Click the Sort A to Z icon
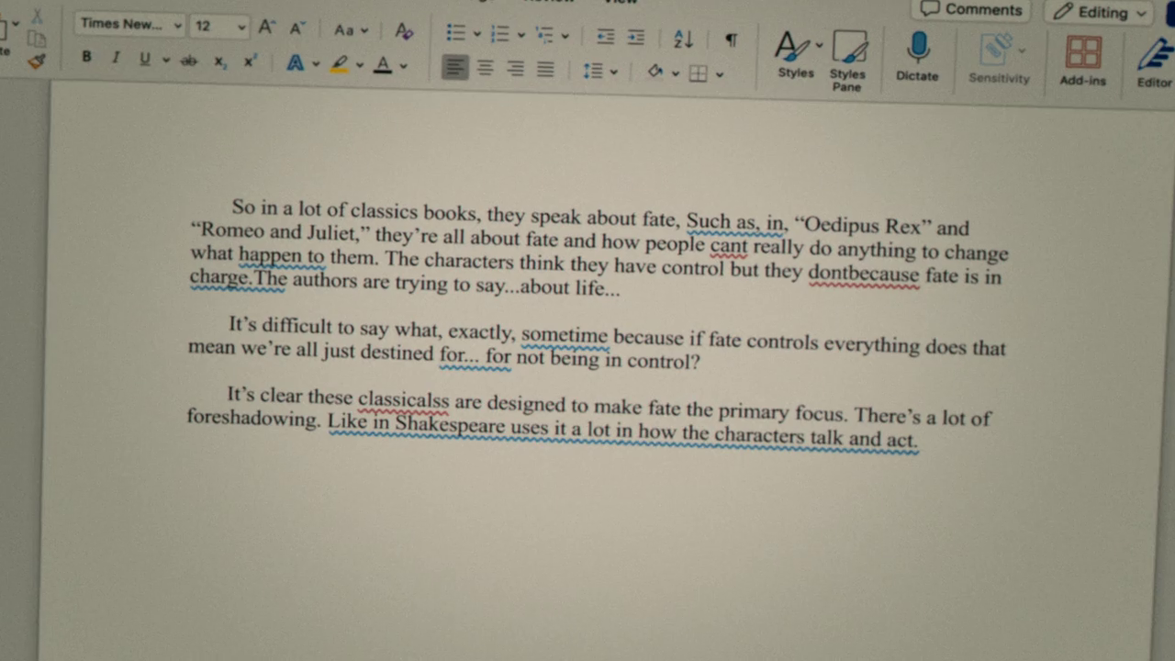The width and height of the screenshot is (1175, 661). click(x=683, y=39)
